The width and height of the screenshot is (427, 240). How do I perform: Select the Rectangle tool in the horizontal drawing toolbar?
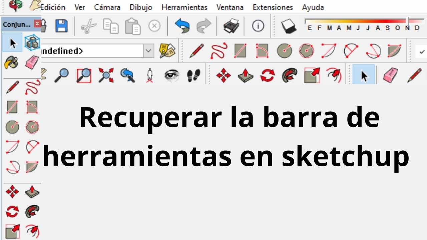point(240,51)
